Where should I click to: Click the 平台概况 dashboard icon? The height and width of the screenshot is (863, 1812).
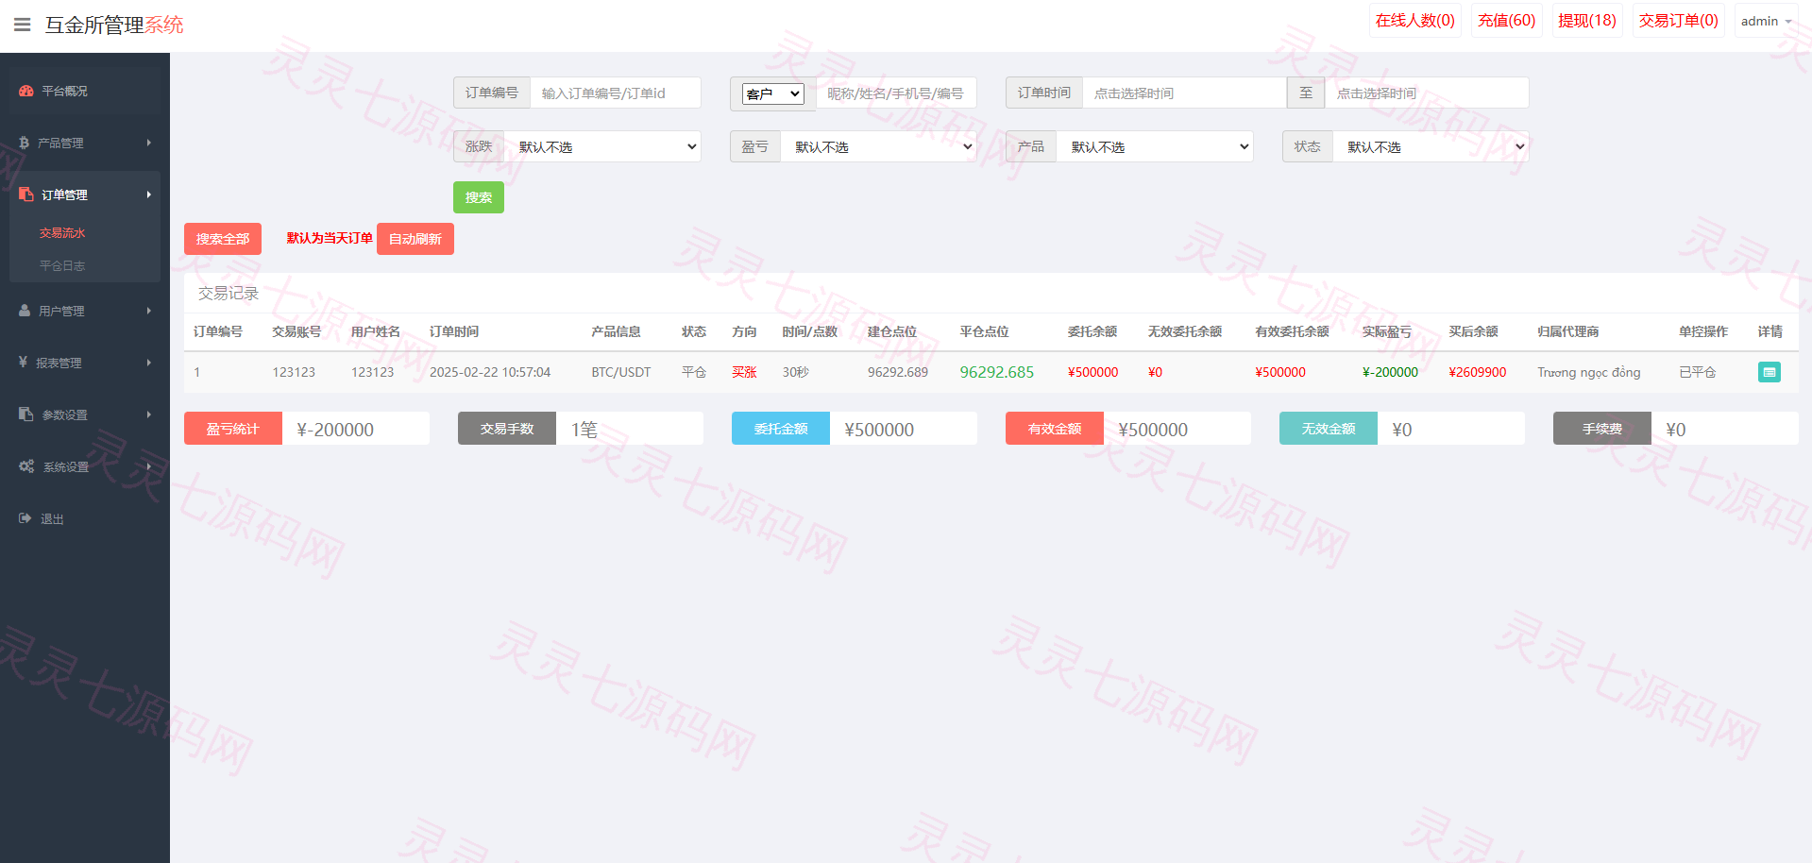click(x=26, y=91)
